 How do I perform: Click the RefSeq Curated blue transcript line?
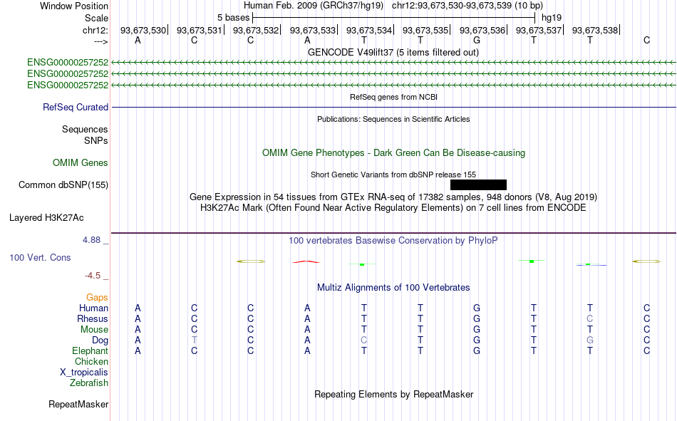(x=394, y=107)
